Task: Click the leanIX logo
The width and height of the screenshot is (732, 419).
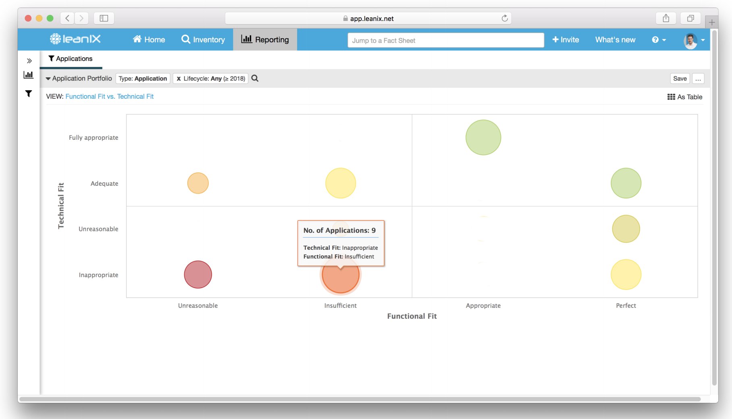Action: pos(75,39)
